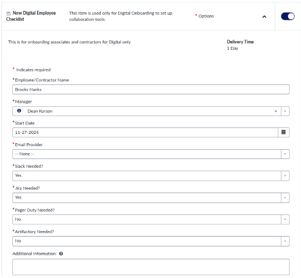Open the Slack Needed dropdown
301x278 pixels.
150,176
